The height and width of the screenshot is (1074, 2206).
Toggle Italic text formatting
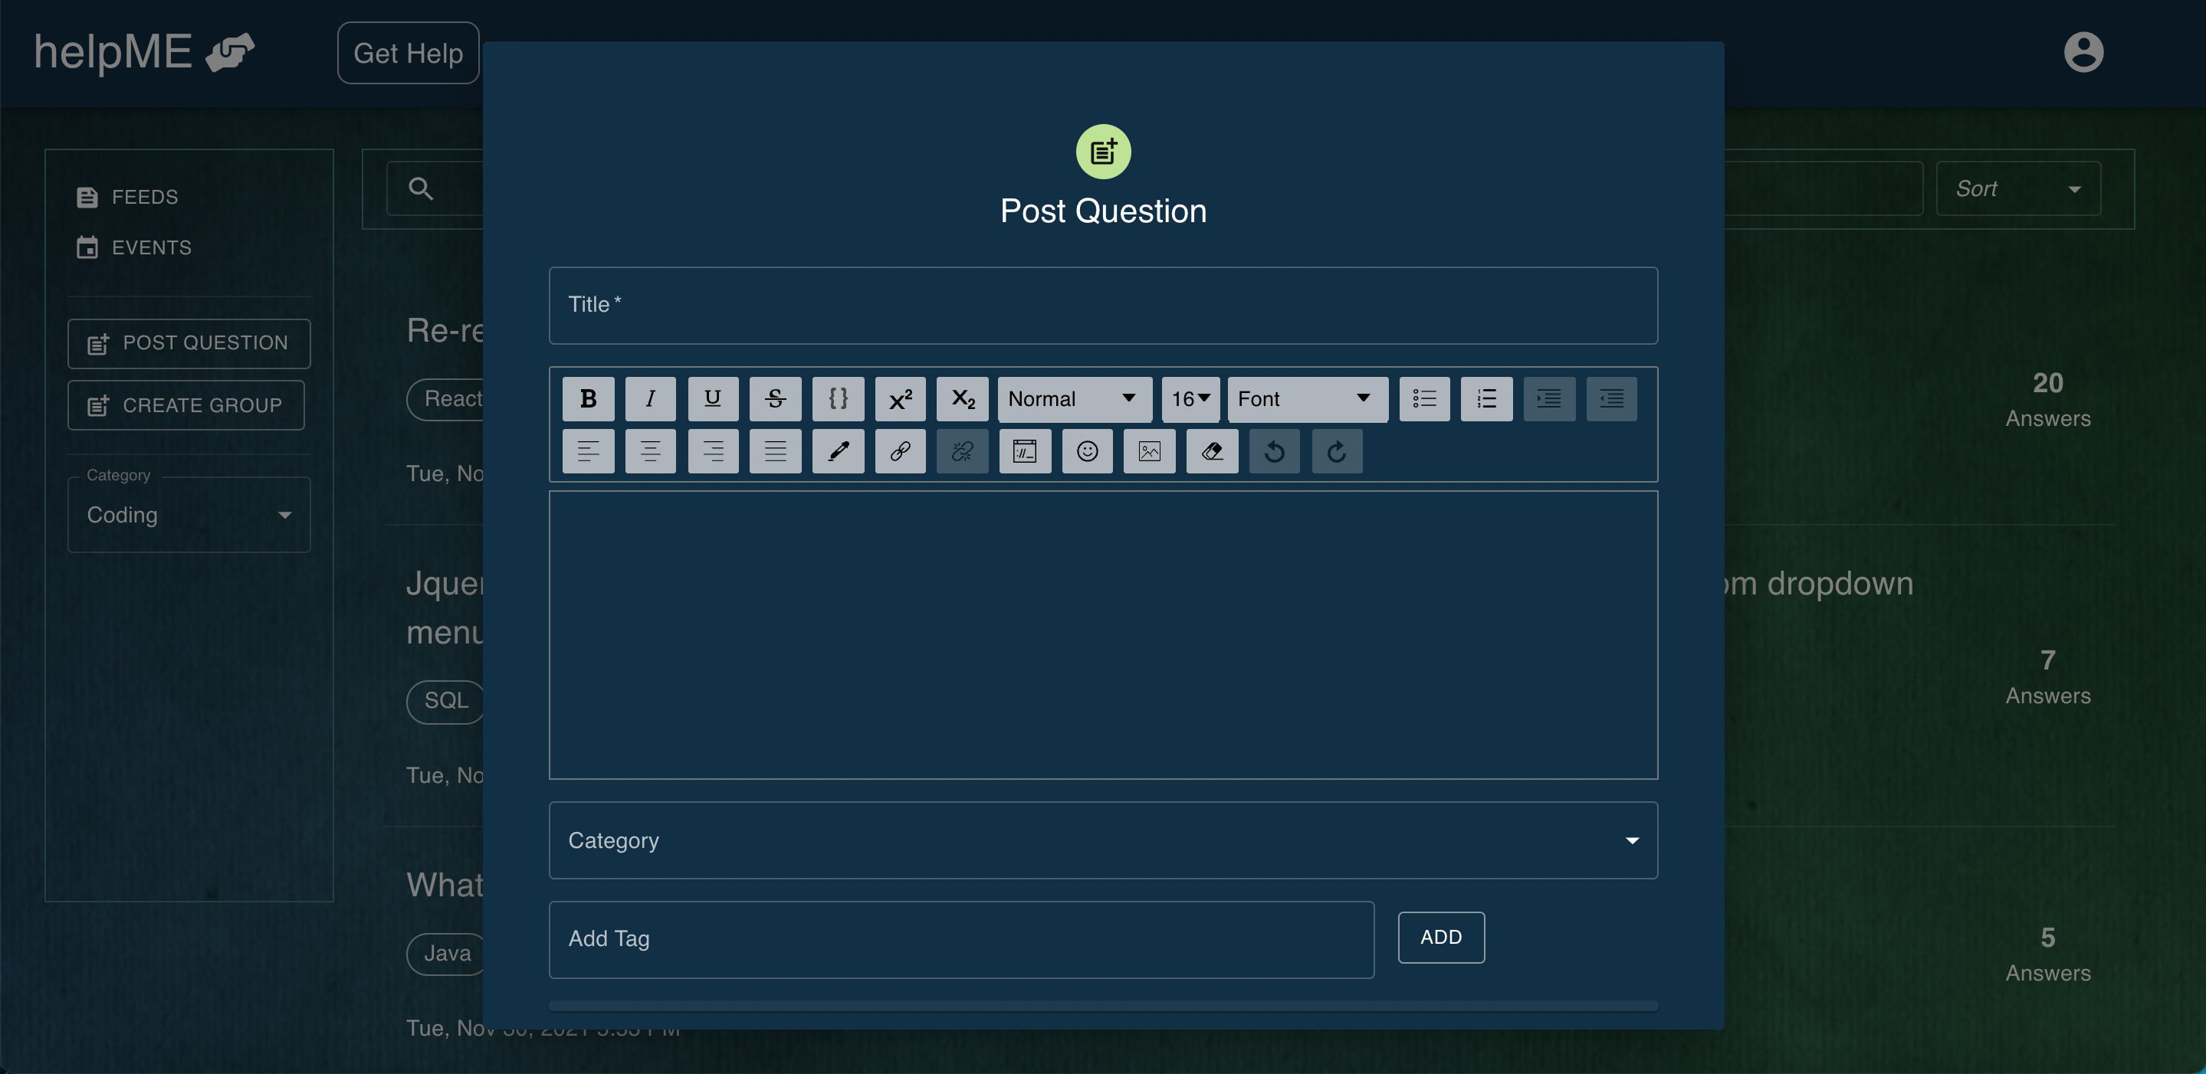pos(652,398)
